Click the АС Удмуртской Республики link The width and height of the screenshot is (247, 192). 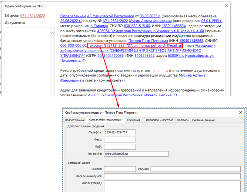coord(110,16)
